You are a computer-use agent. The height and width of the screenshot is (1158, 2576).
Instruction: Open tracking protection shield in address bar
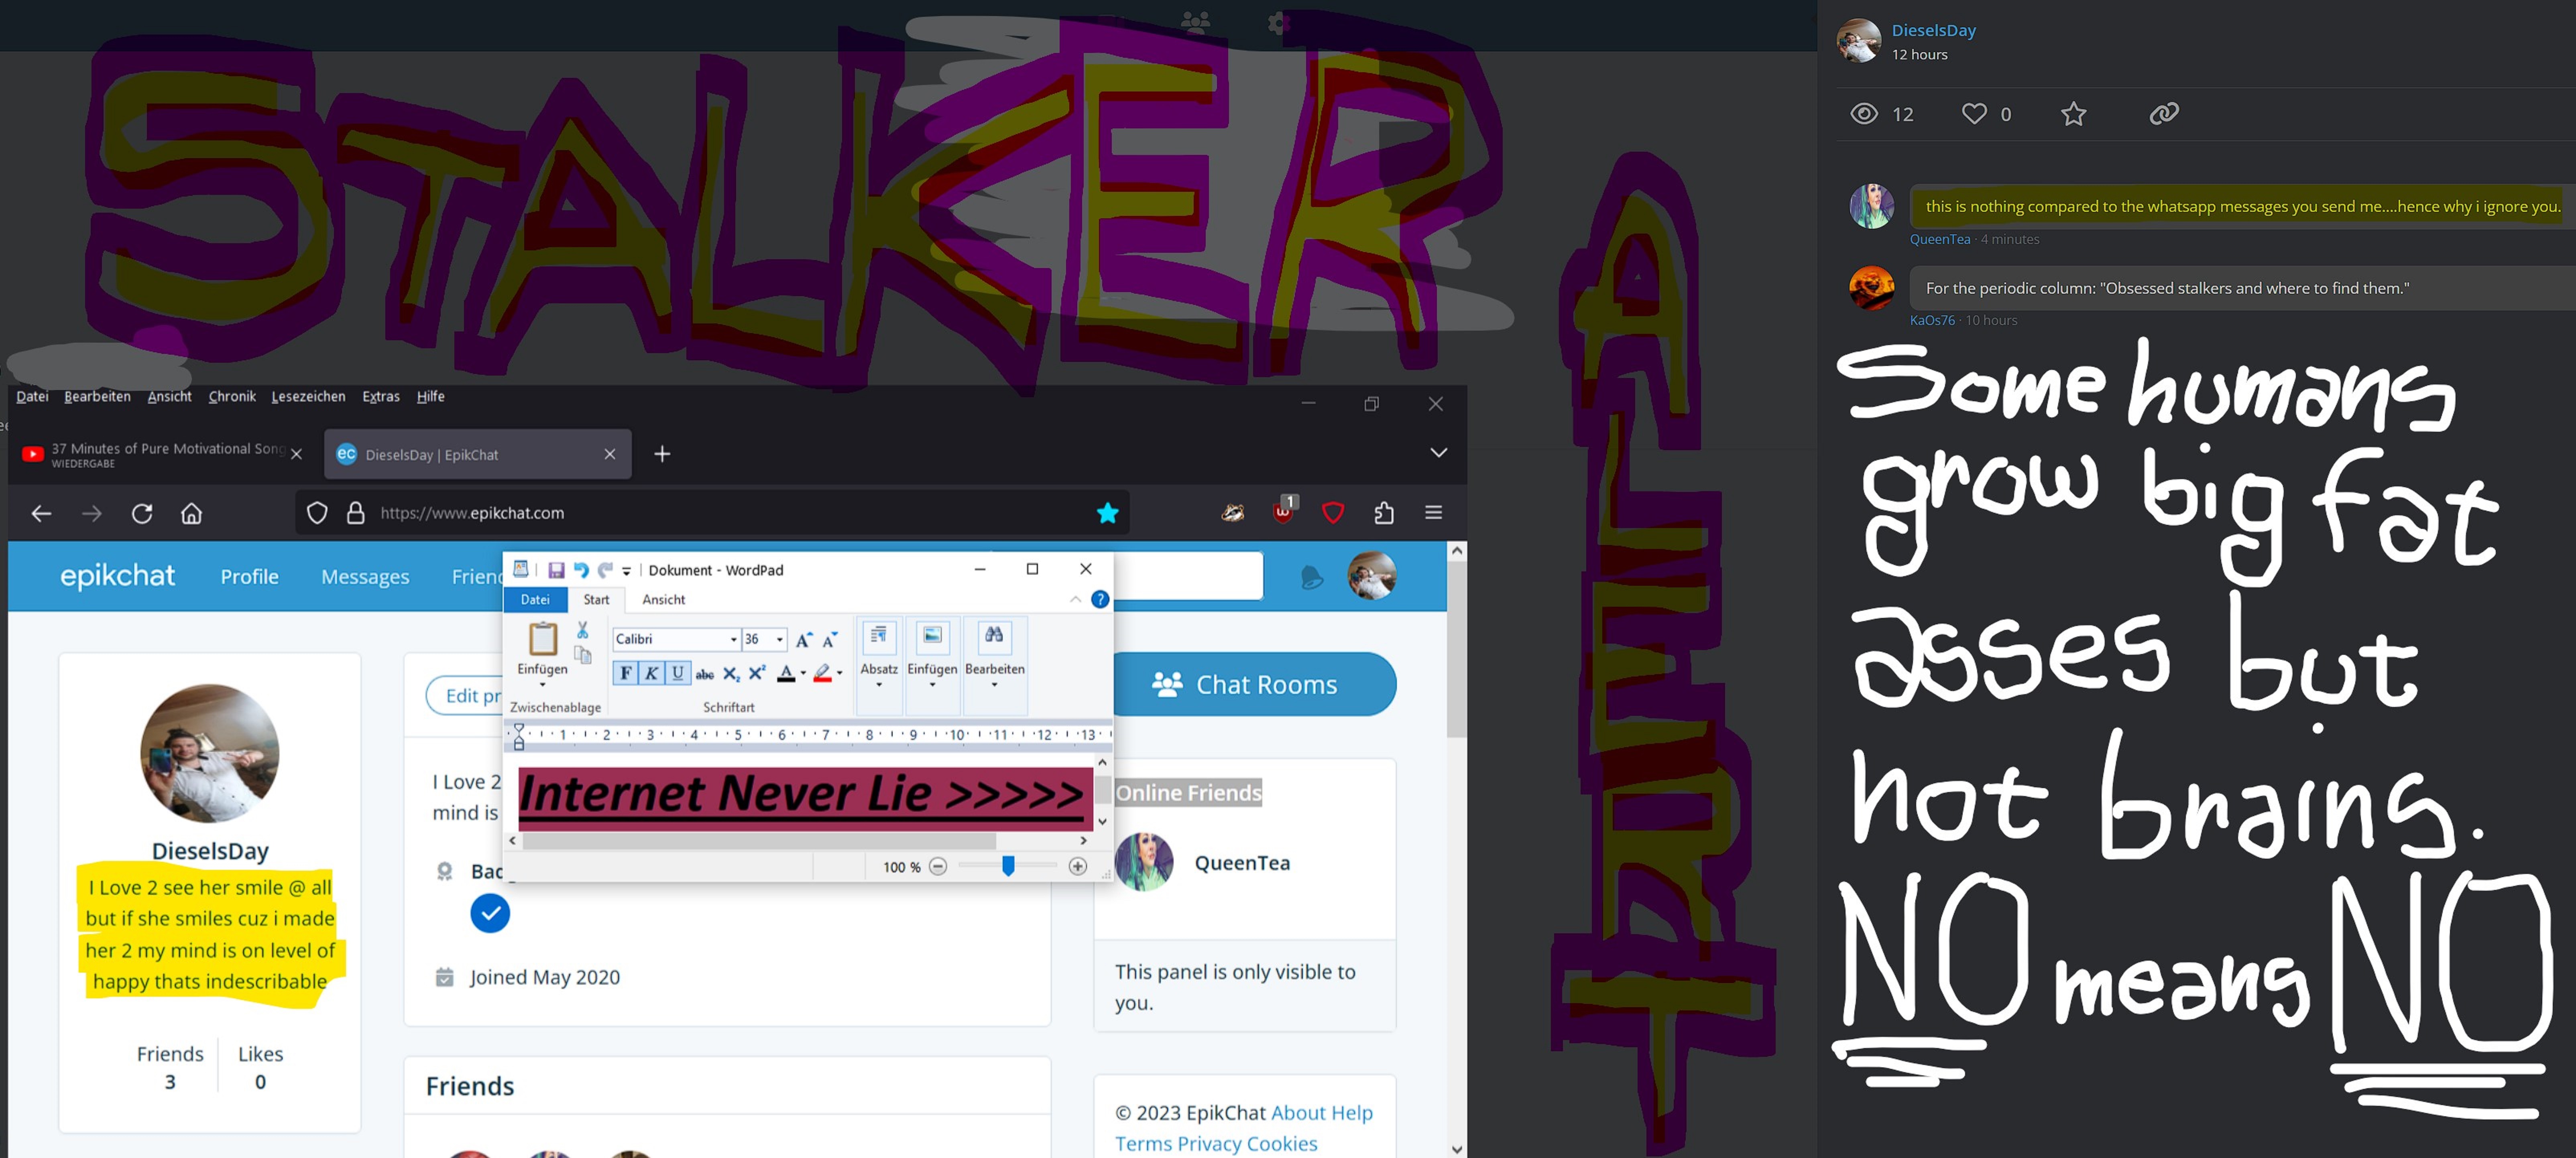pyautogui.click(x=317, y=513)
